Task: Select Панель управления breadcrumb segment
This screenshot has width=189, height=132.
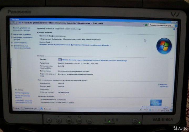Action: point(35,23)
